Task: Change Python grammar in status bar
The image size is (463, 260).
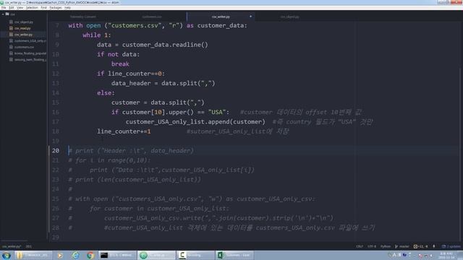Action: tap(386, 246)
